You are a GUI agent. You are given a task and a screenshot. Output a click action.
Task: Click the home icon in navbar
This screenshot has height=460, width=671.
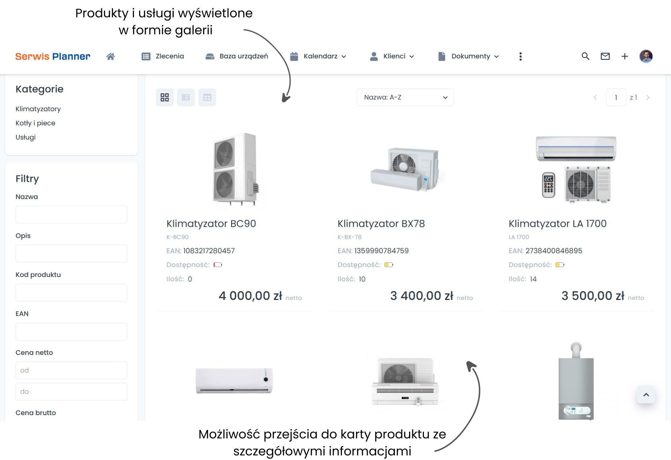pos(110,56)
